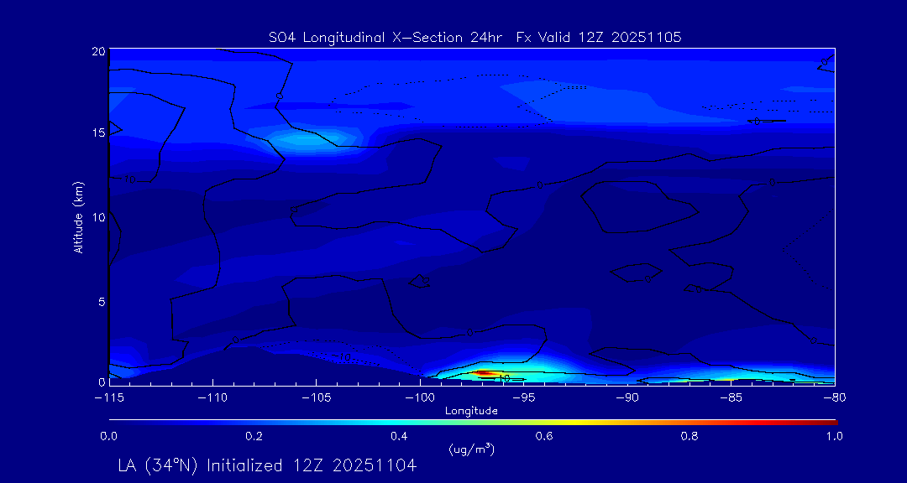This screenshot has height=483, width=907.
Task: Click the "-115" longitude tick label
Action: 108,398
